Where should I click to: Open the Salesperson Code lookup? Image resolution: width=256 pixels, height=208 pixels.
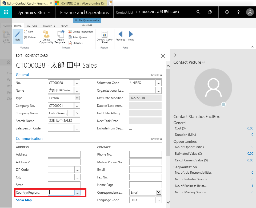77,128
